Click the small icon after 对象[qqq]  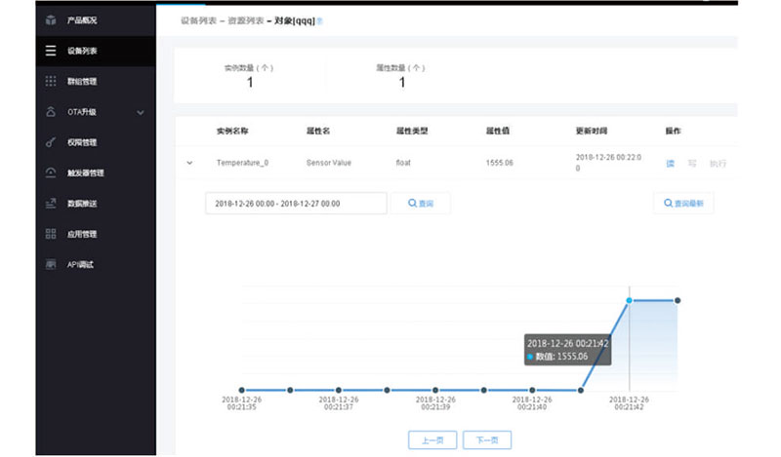tap(320, 21)
